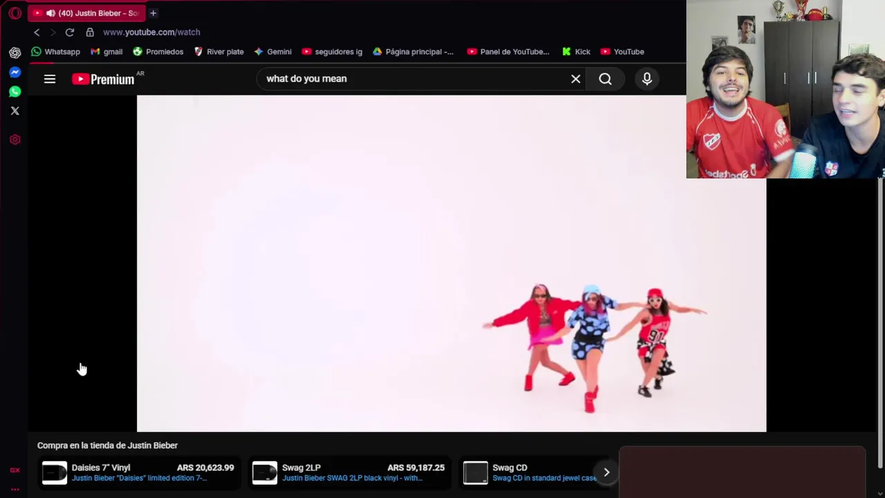The image size is (885, 498).
Task: Click the ARS 20,623.99 price
Action: [205, 468]
